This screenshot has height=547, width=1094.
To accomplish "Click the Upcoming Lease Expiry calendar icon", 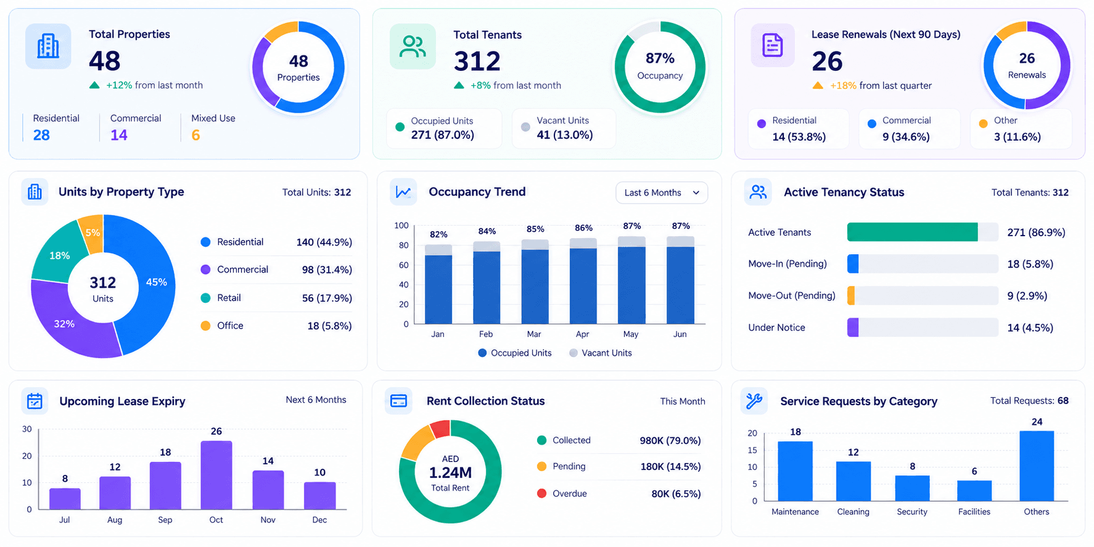I will (x=35, y=401).
